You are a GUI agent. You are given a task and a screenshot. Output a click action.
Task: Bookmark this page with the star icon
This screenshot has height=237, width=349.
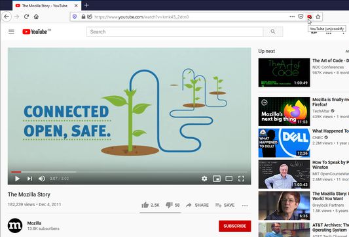click(318, 16)
